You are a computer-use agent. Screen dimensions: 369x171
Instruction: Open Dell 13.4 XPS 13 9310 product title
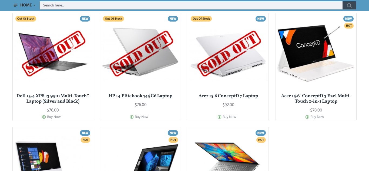pos(53,99)
